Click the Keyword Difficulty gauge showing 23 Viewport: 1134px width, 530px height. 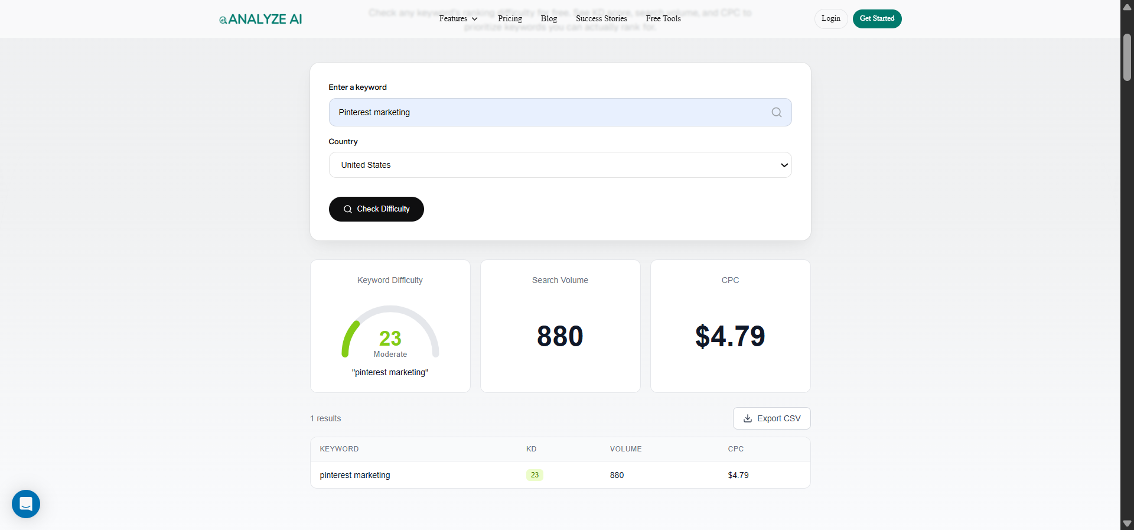pos(390,331)
